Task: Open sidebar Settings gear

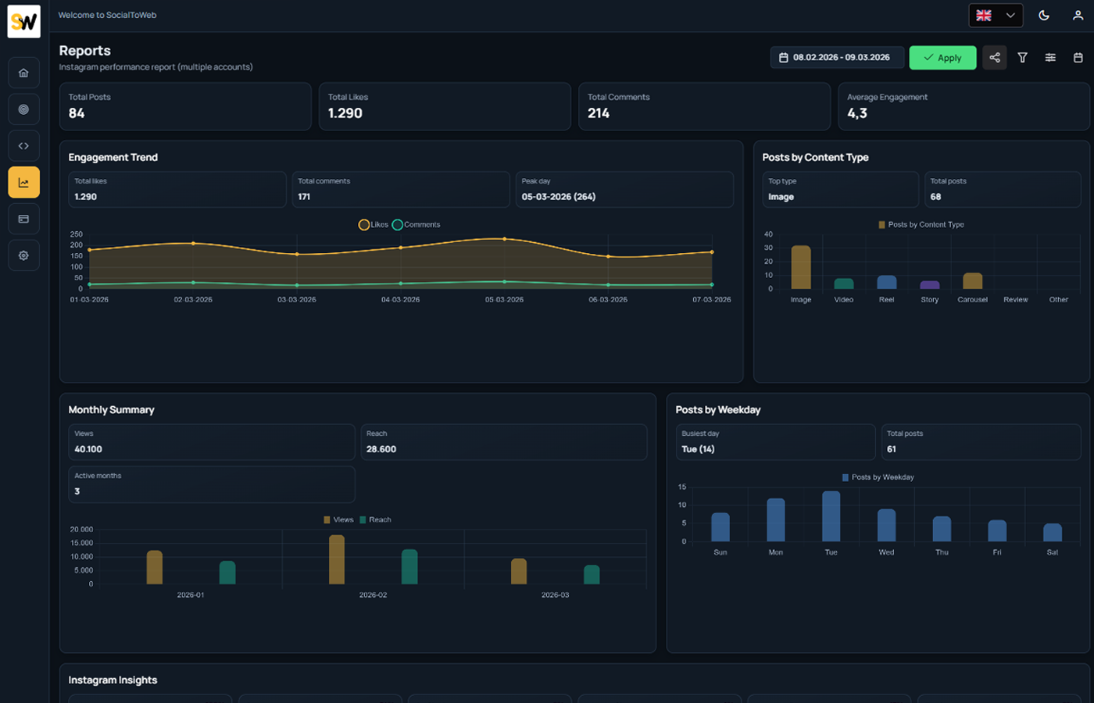Action: click(23, 255)
